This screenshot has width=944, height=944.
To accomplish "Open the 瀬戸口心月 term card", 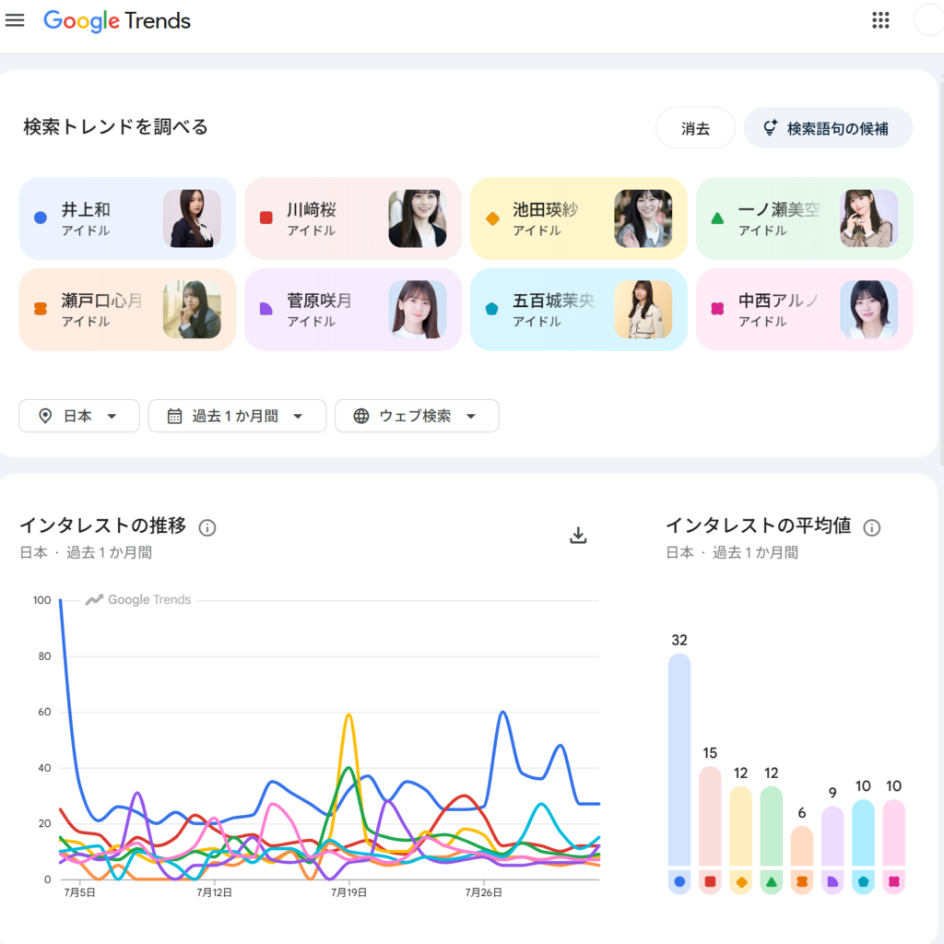I will (127, 310).
